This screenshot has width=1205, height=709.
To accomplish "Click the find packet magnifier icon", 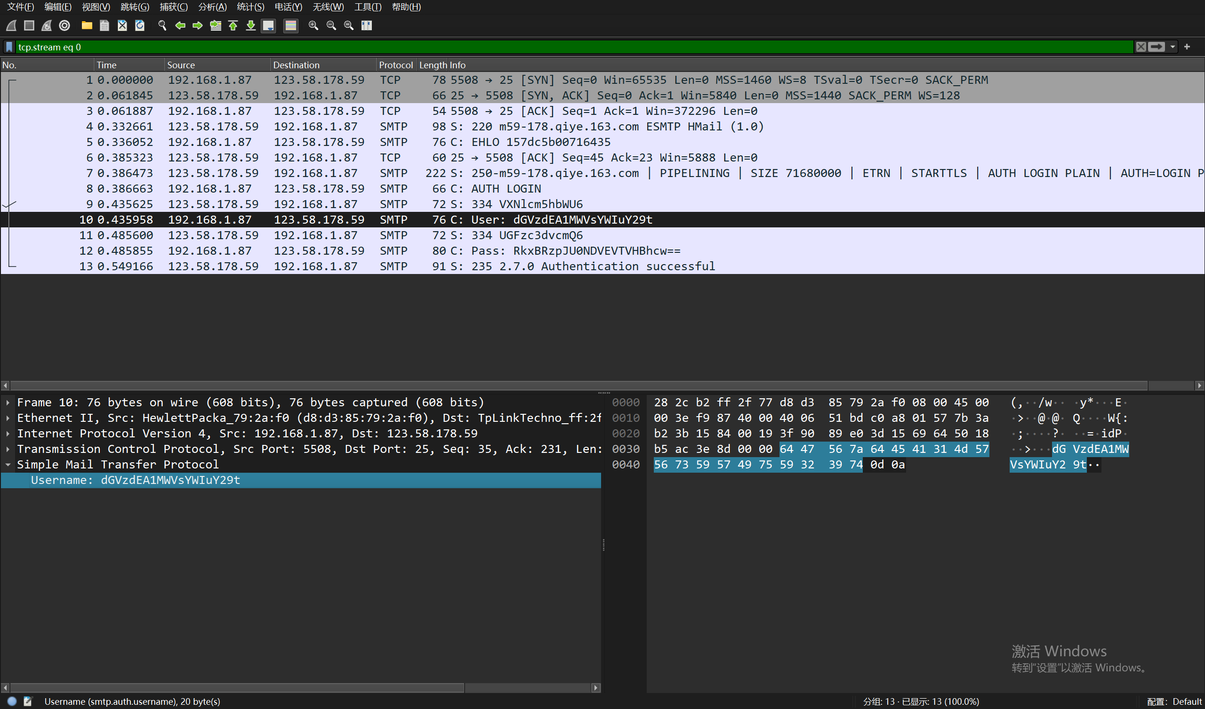I will click(162, 25).
